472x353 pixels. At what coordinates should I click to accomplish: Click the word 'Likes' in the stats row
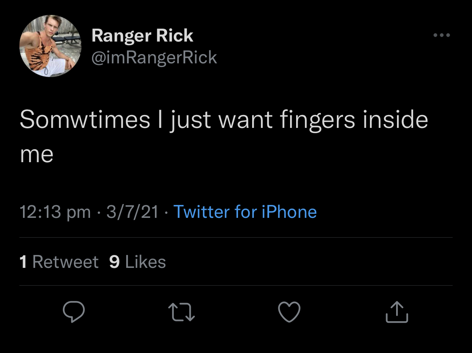[x=145, y=262]
